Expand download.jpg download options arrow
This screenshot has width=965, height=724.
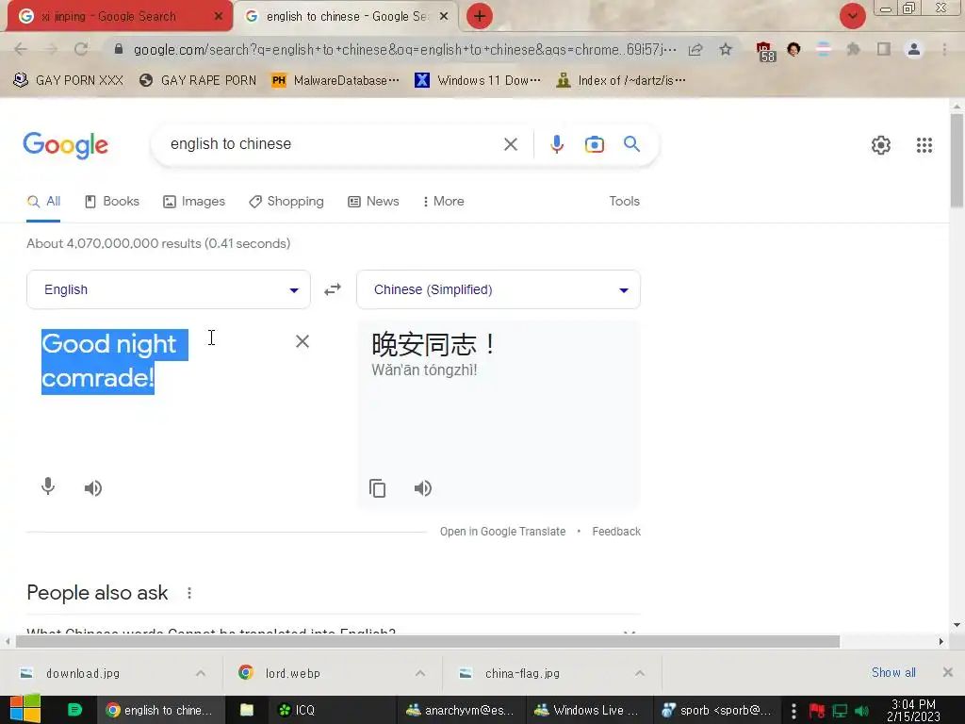click(x=201, y=673)
